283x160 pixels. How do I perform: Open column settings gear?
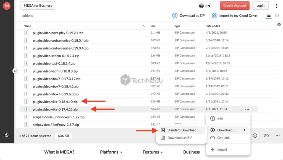pos(279,24)
